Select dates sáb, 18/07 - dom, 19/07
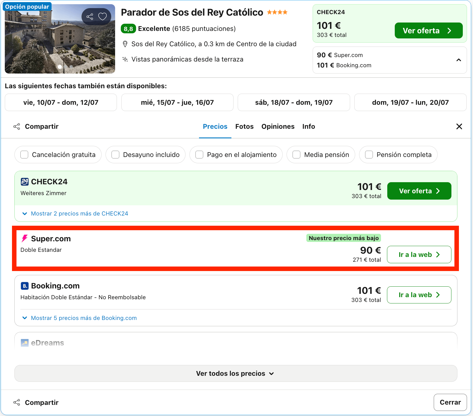Viewport: 473px width, 416px height. [x=294, y=102]
